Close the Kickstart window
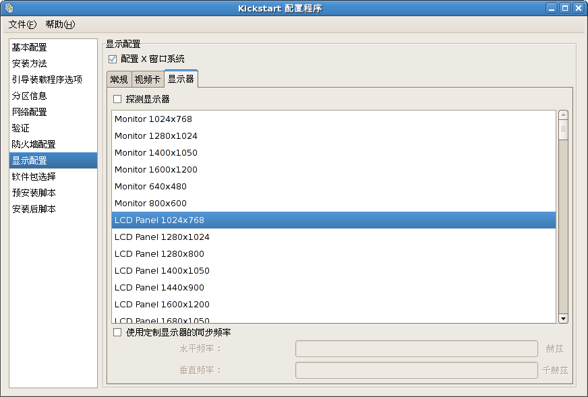 579,8
